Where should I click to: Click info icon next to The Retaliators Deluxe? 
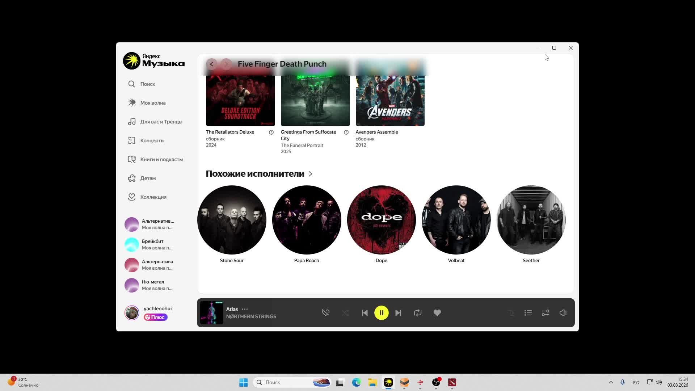point(271,132)
